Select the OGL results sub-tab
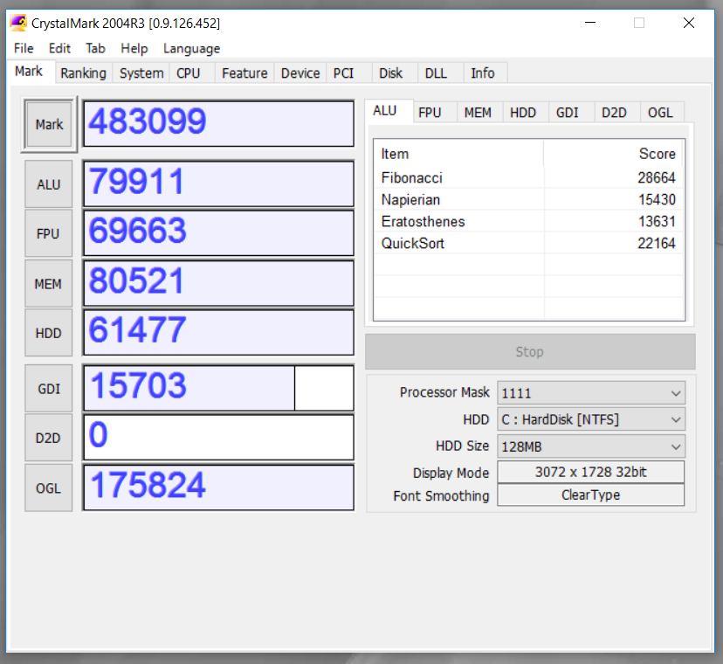 click(660, 113)
